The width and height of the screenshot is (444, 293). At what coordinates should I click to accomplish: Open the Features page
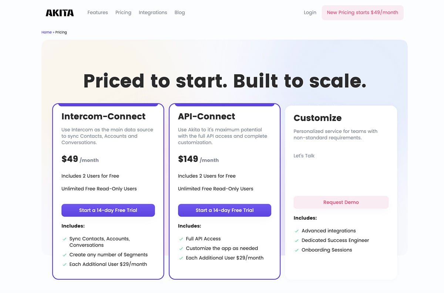tap(97, 12)
